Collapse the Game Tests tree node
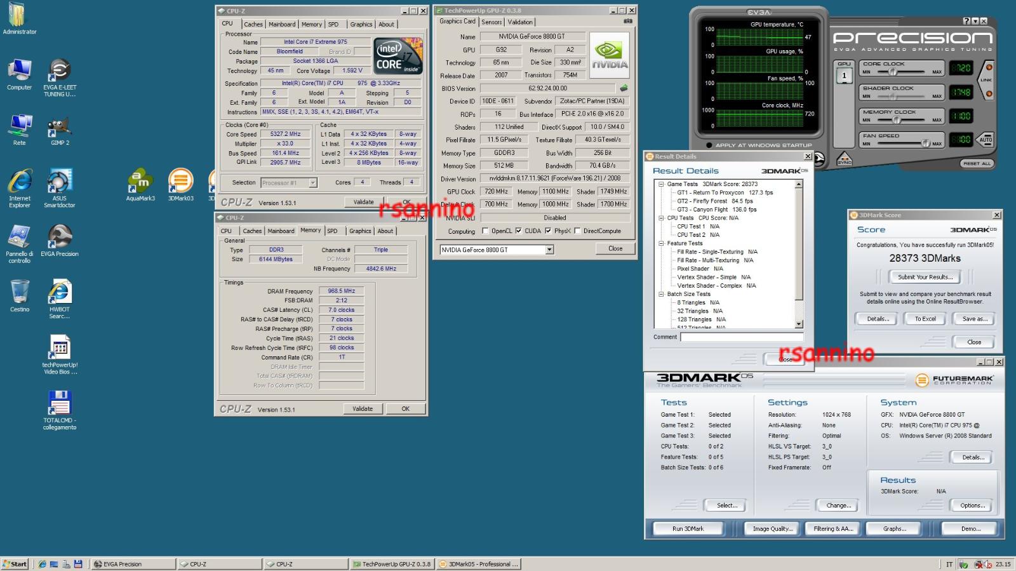 point(661,184)
